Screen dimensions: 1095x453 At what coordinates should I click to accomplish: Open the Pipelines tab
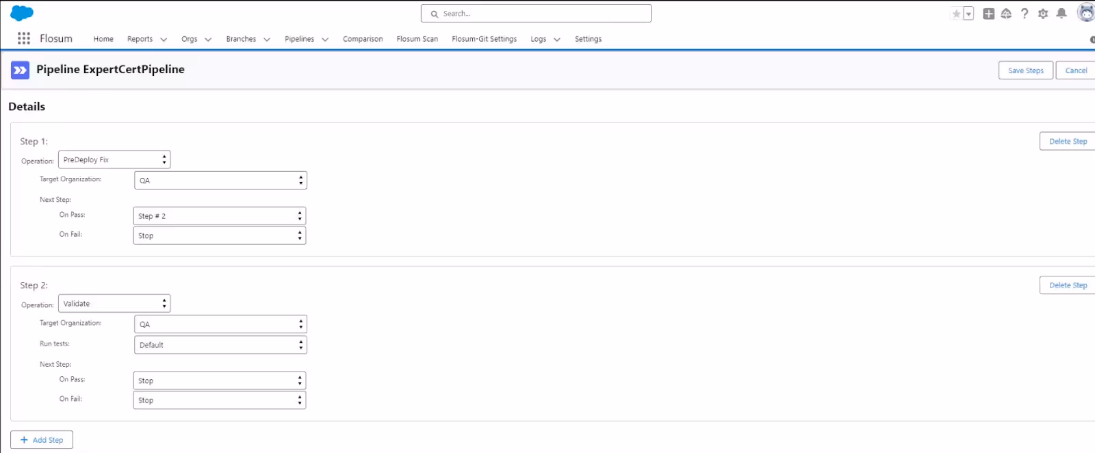pyautogui.click(x=300, y=39)
